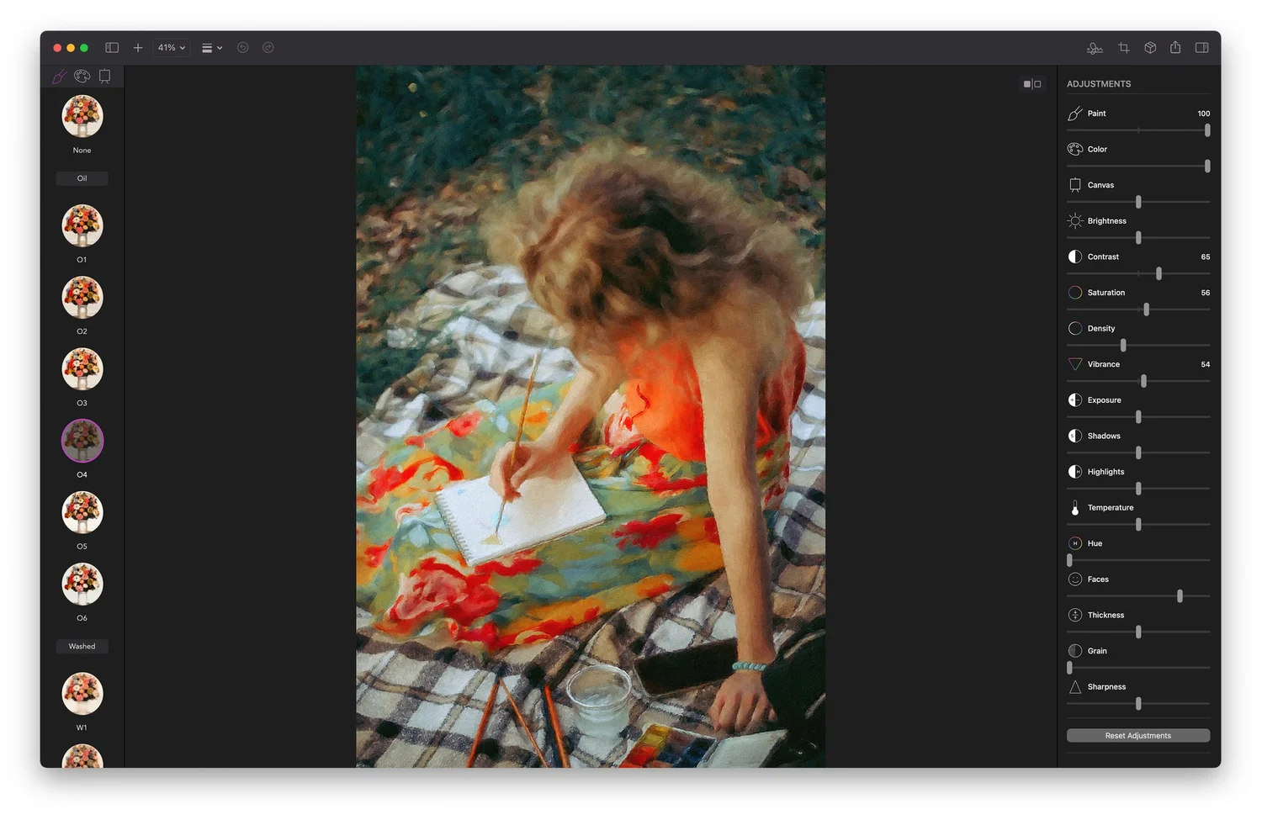Switch to the easel canvas tab
Viewport: 1262px width, 820px height.
pos(103,76)
